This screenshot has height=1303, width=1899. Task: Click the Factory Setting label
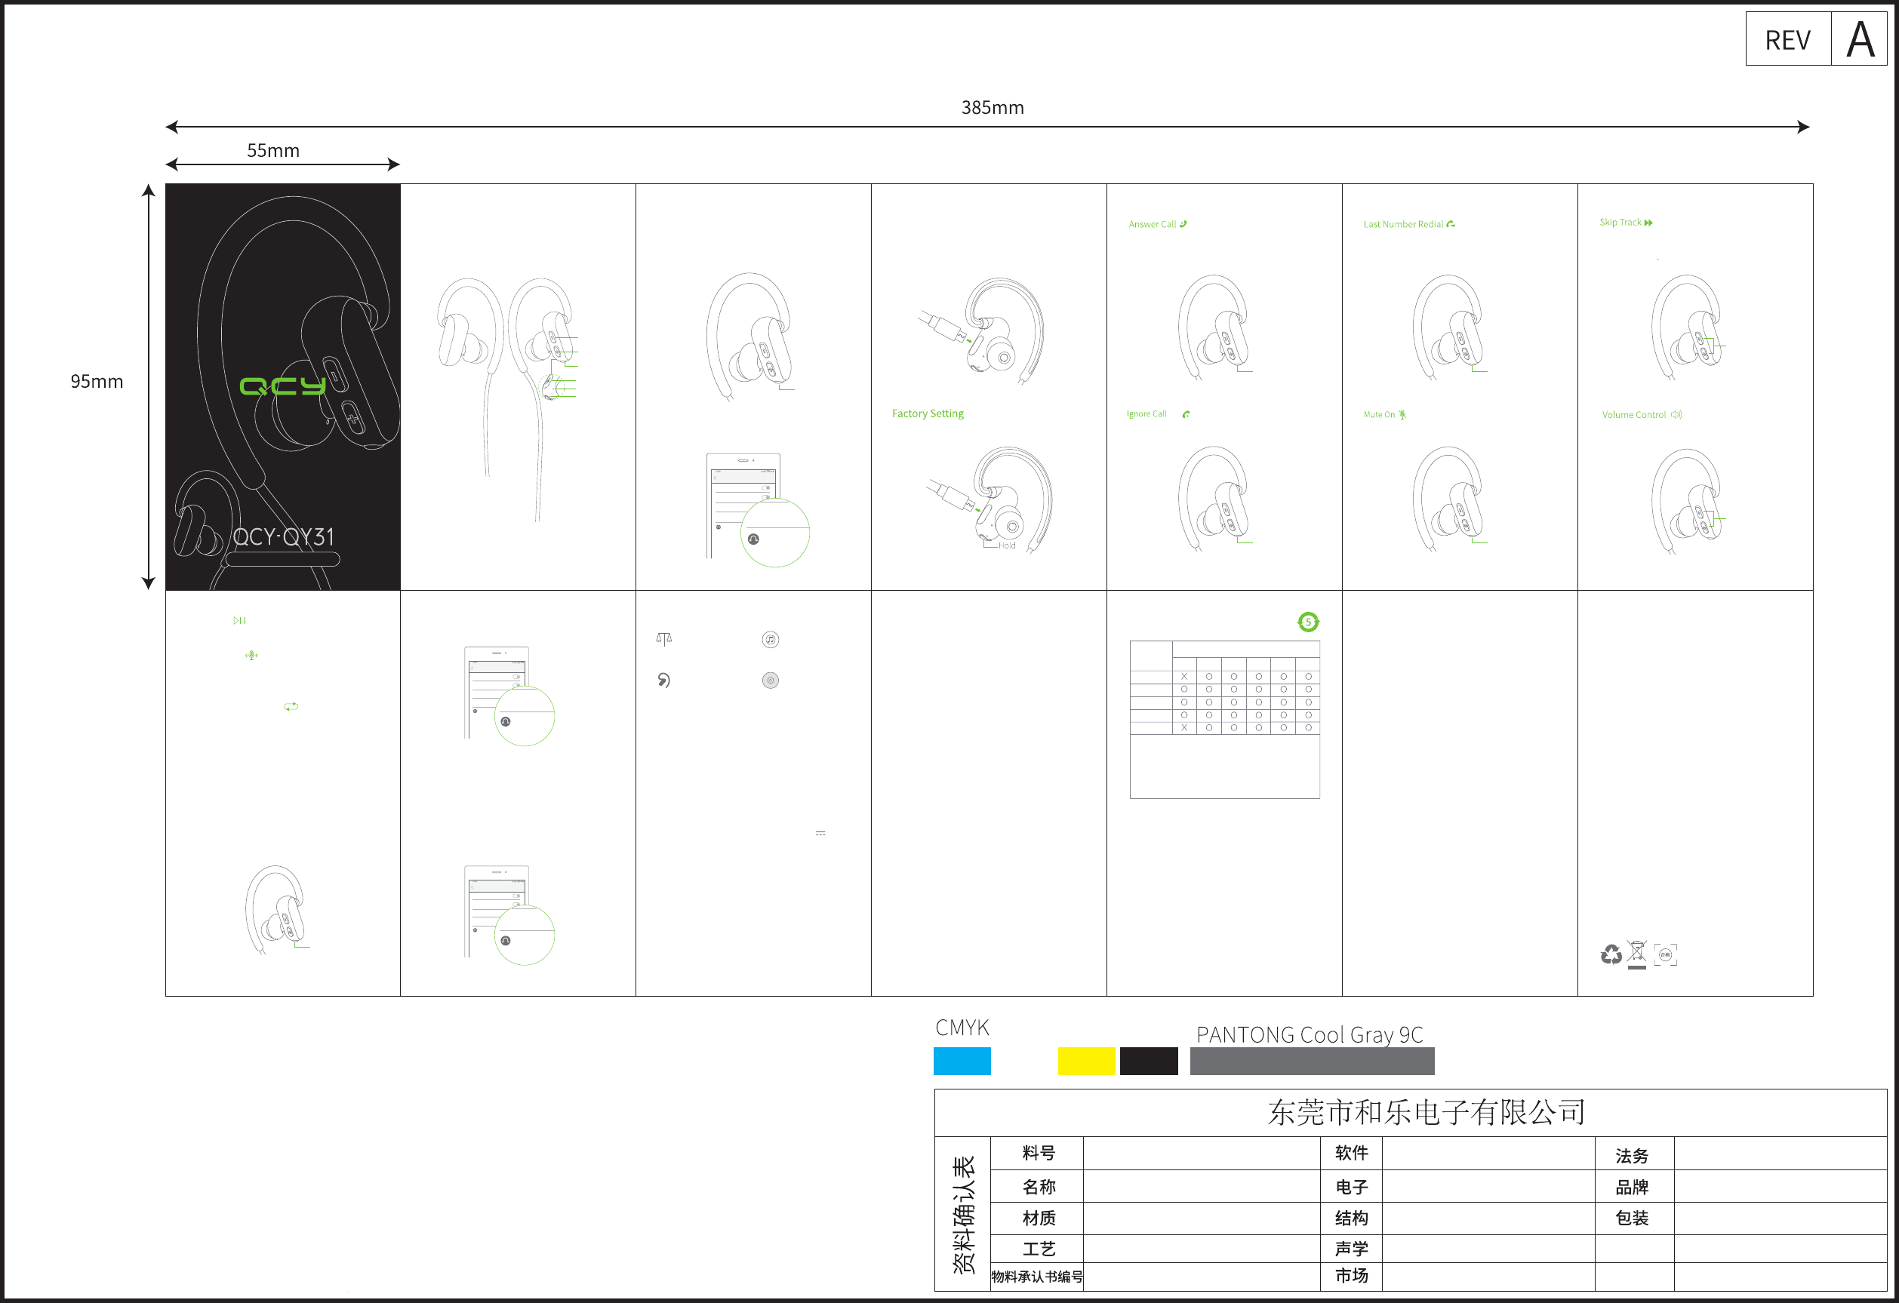point(928,413)
